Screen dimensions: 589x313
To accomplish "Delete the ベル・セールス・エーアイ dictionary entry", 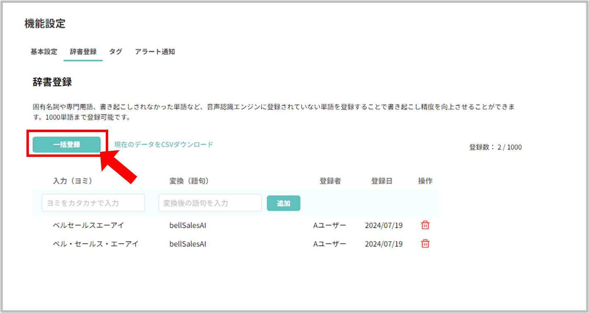I will [425, 244].
